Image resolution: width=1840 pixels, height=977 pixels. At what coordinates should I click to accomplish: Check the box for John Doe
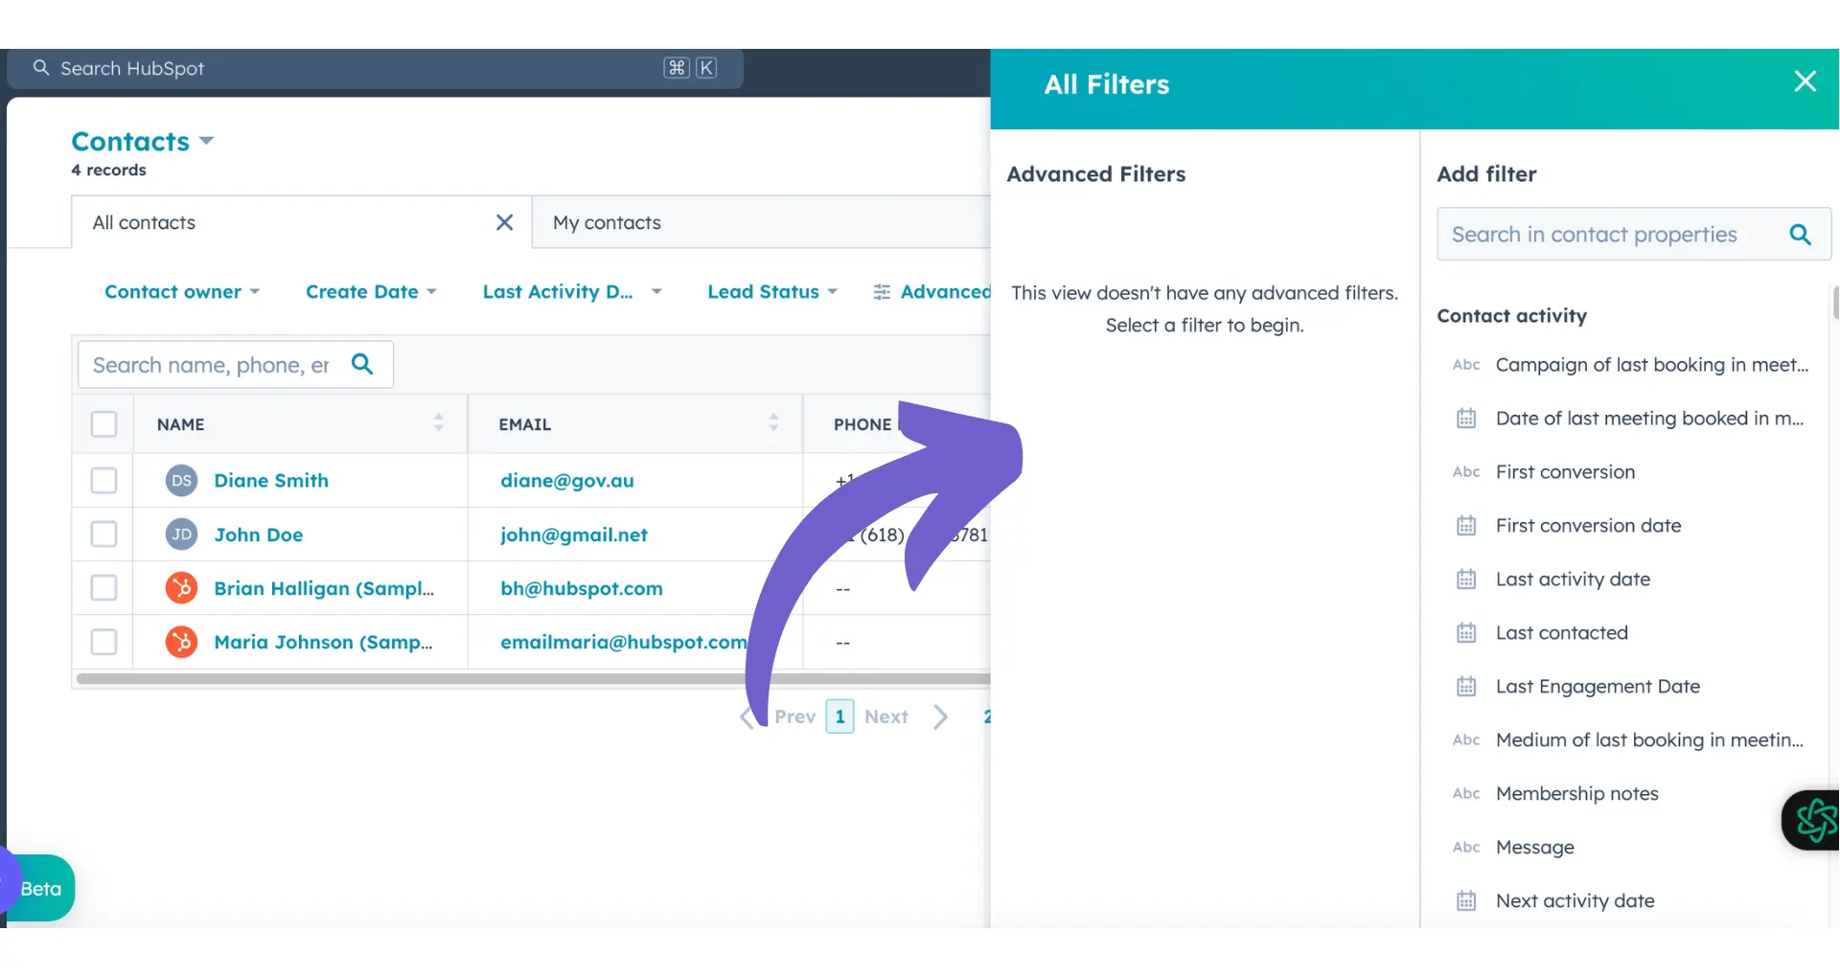pos(103,534)
